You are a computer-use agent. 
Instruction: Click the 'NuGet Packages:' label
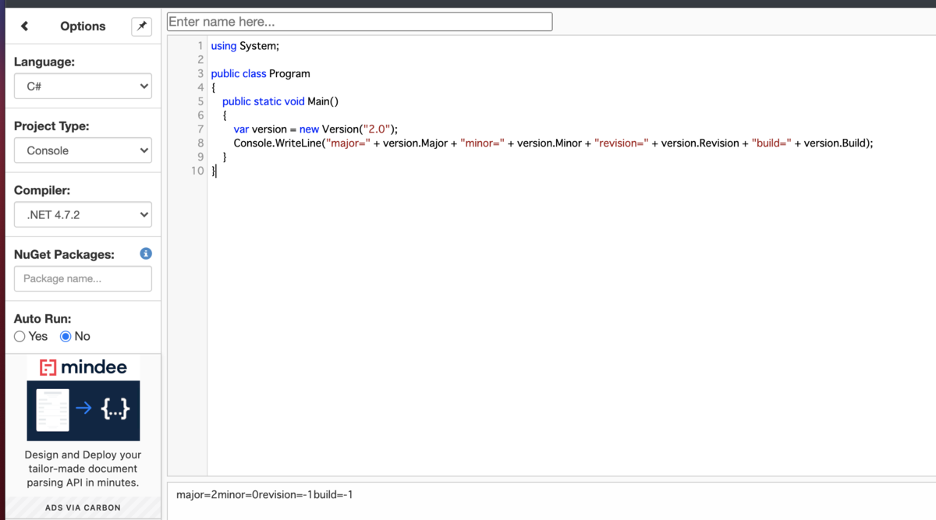coord(64,254)
